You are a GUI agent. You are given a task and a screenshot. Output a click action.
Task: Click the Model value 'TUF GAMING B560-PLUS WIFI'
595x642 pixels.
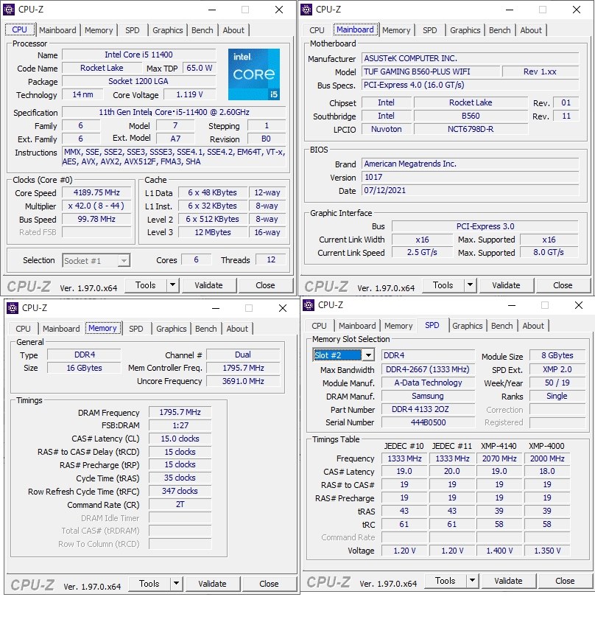pos(431,71)
